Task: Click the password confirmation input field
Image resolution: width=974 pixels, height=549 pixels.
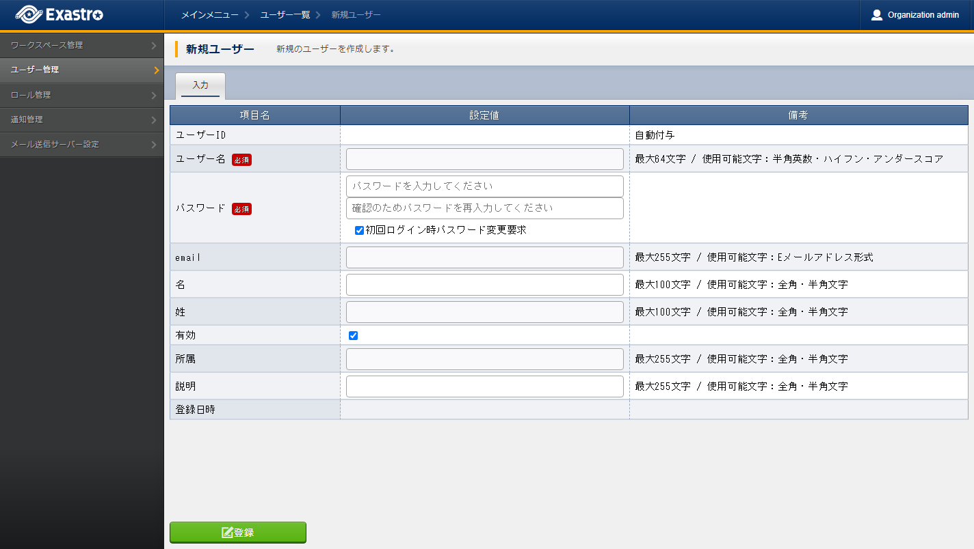Action: click(x=484, y=208)
